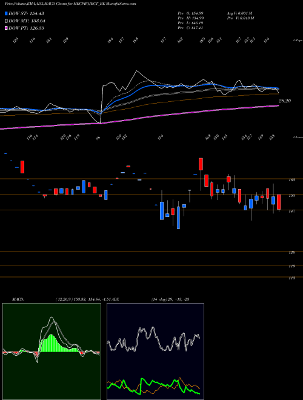Click the blue DOW ST legend swatch
Image resolution: width=303 pixels, height=400 pixels.
point(6,13)
